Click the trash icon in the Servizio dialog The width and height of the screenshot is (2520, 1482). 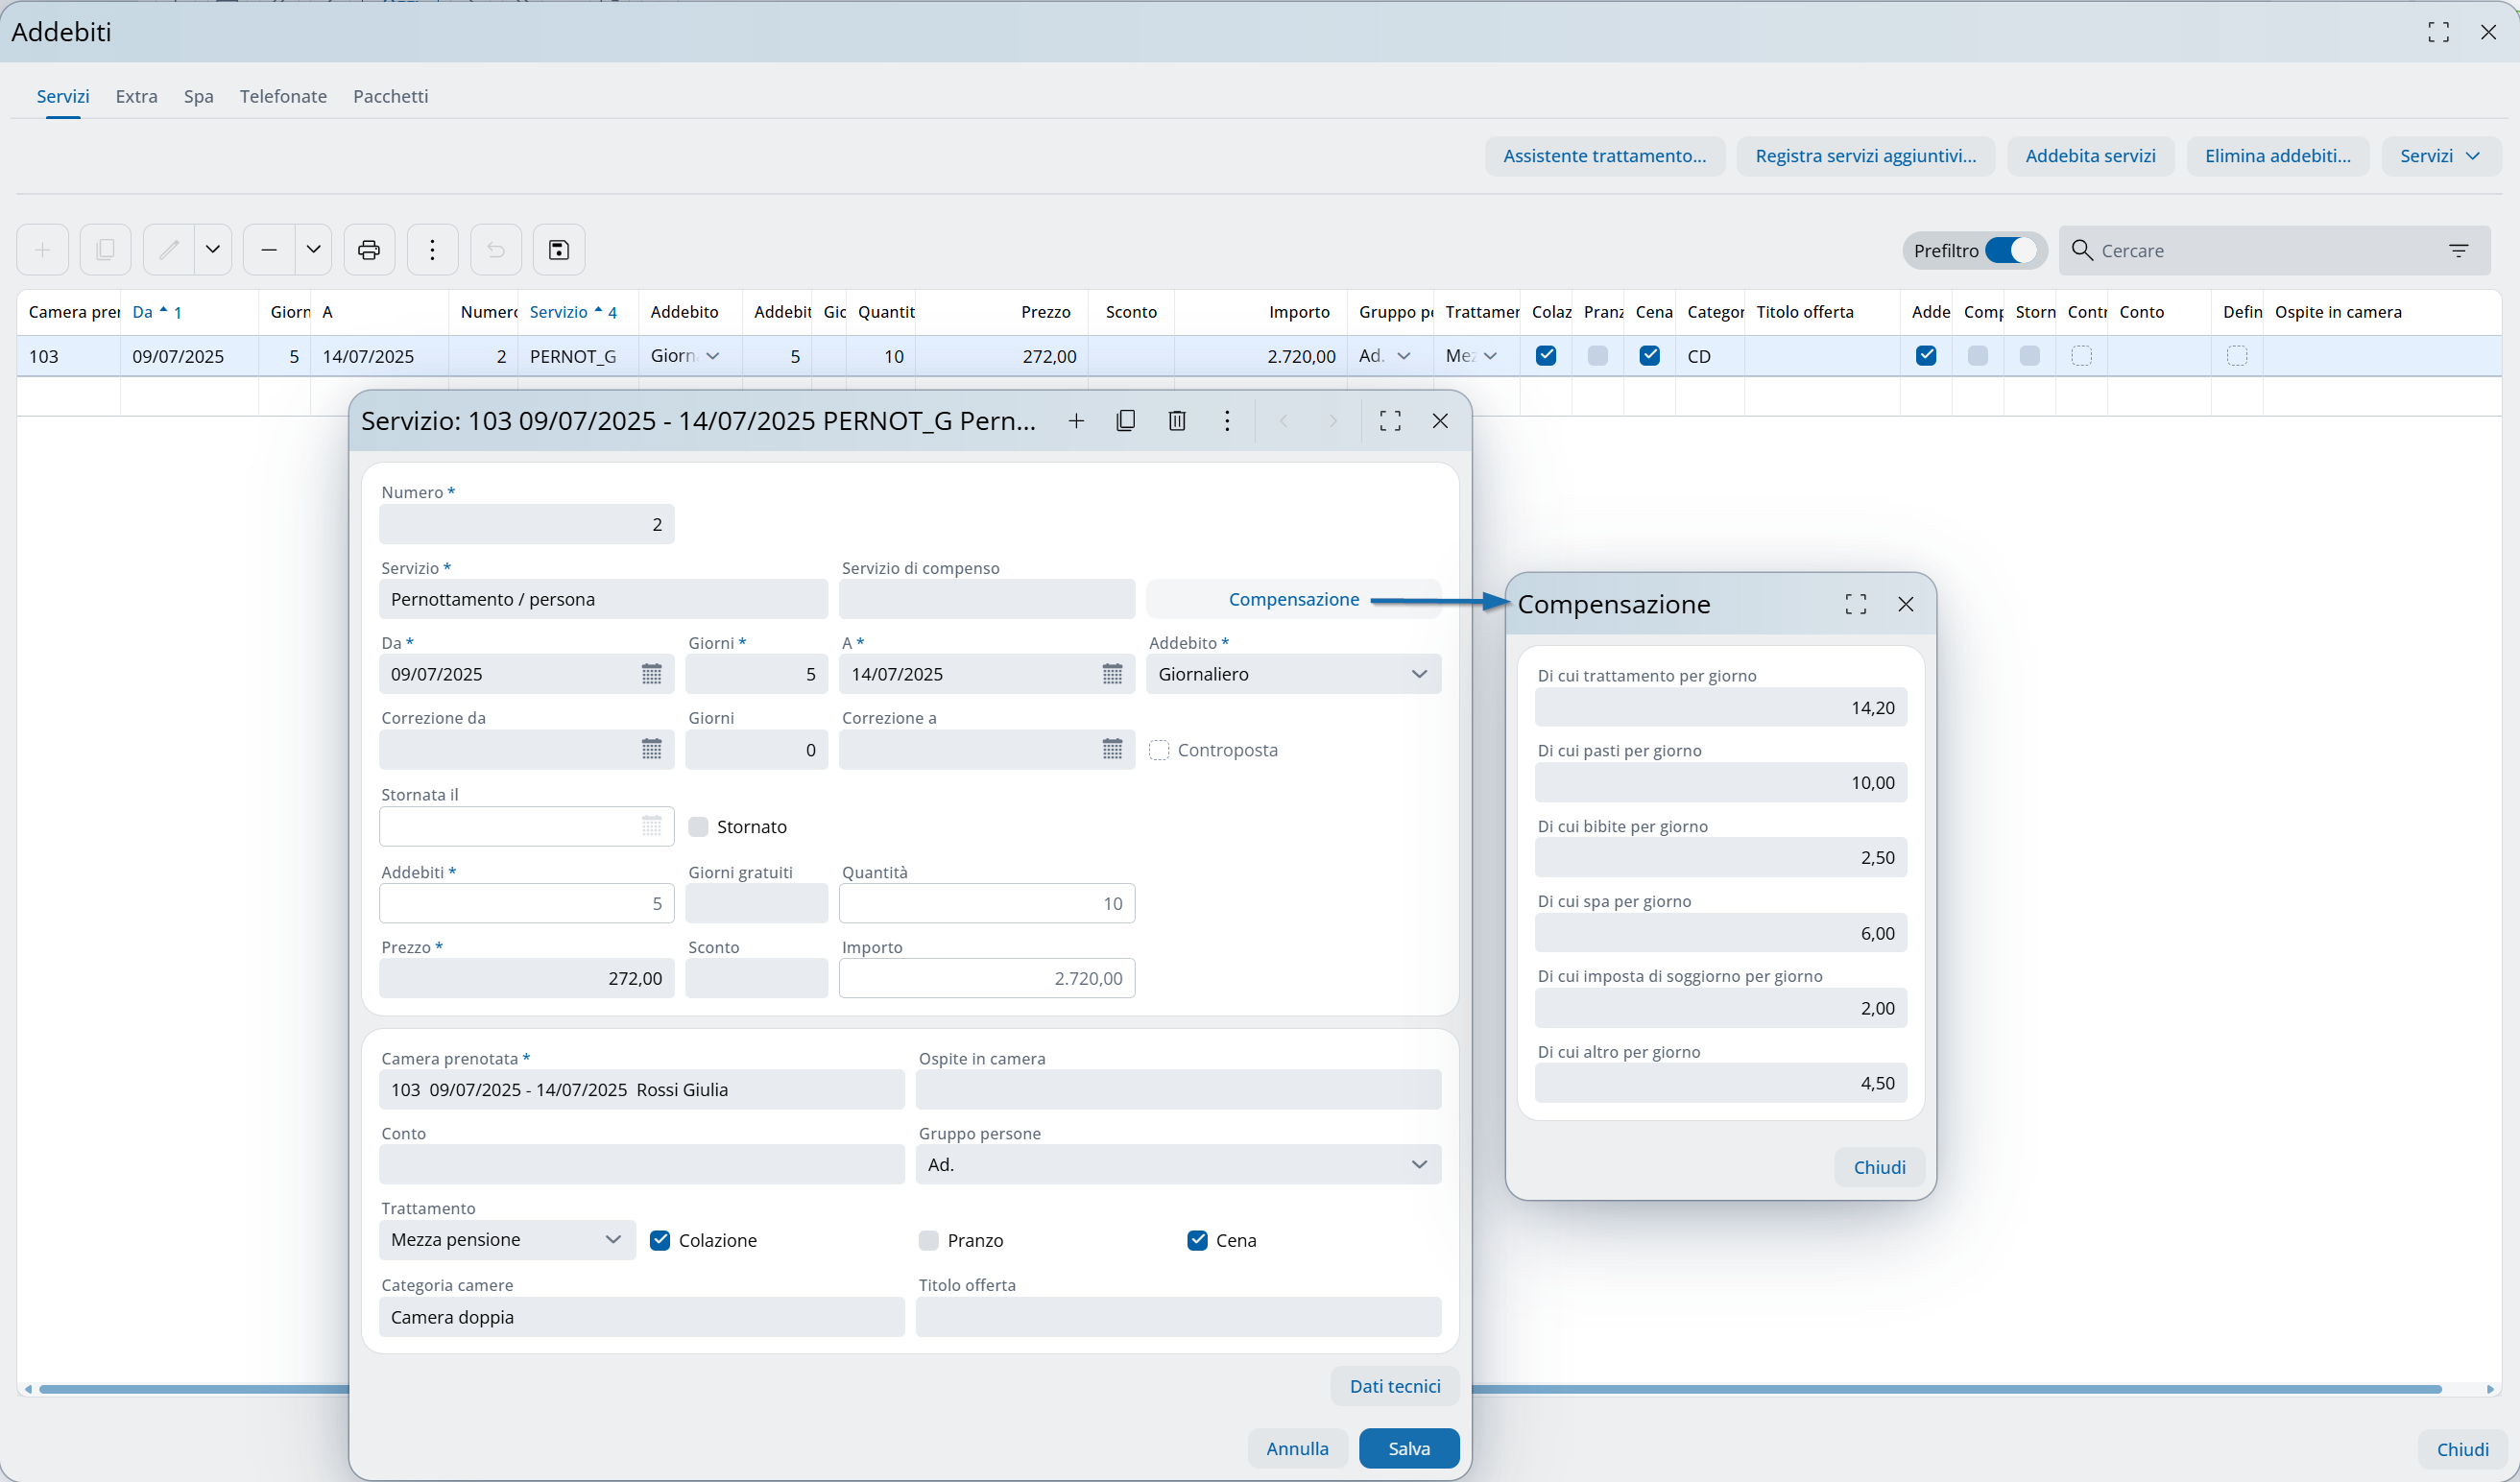1177,421
